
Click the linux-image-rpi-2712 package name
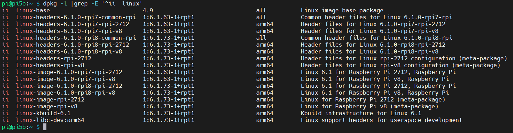50,99
